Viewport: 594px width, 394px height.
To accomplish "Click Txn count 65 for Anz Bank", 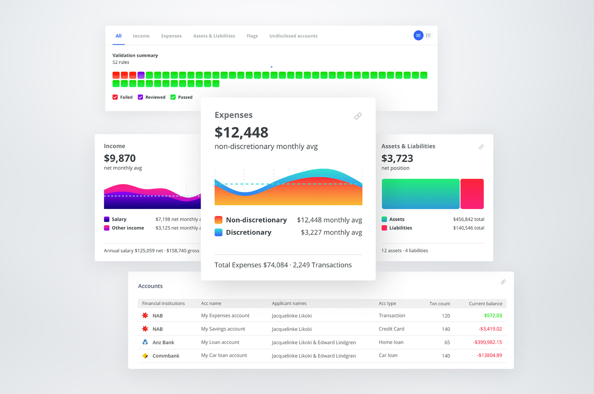I will (x=447, y=342).
